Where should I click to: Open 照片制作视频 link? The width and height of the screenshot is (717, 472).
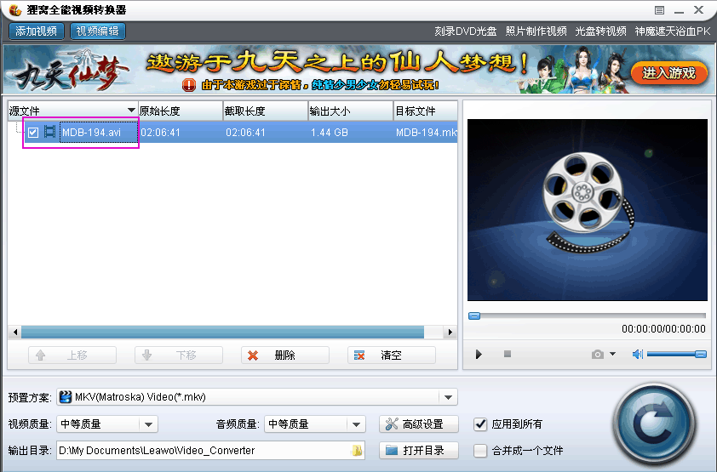pos(536,31)
